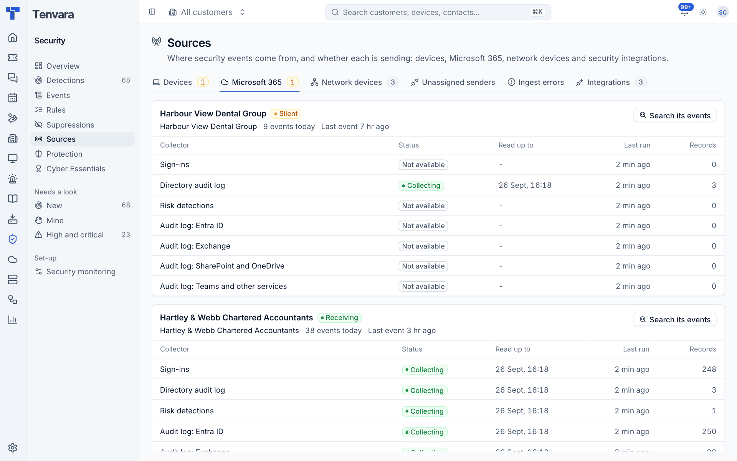The height and width of the screenshot is (461, 737).
Task: Open the cloud icon in left rail
Action: coord(13,259)
